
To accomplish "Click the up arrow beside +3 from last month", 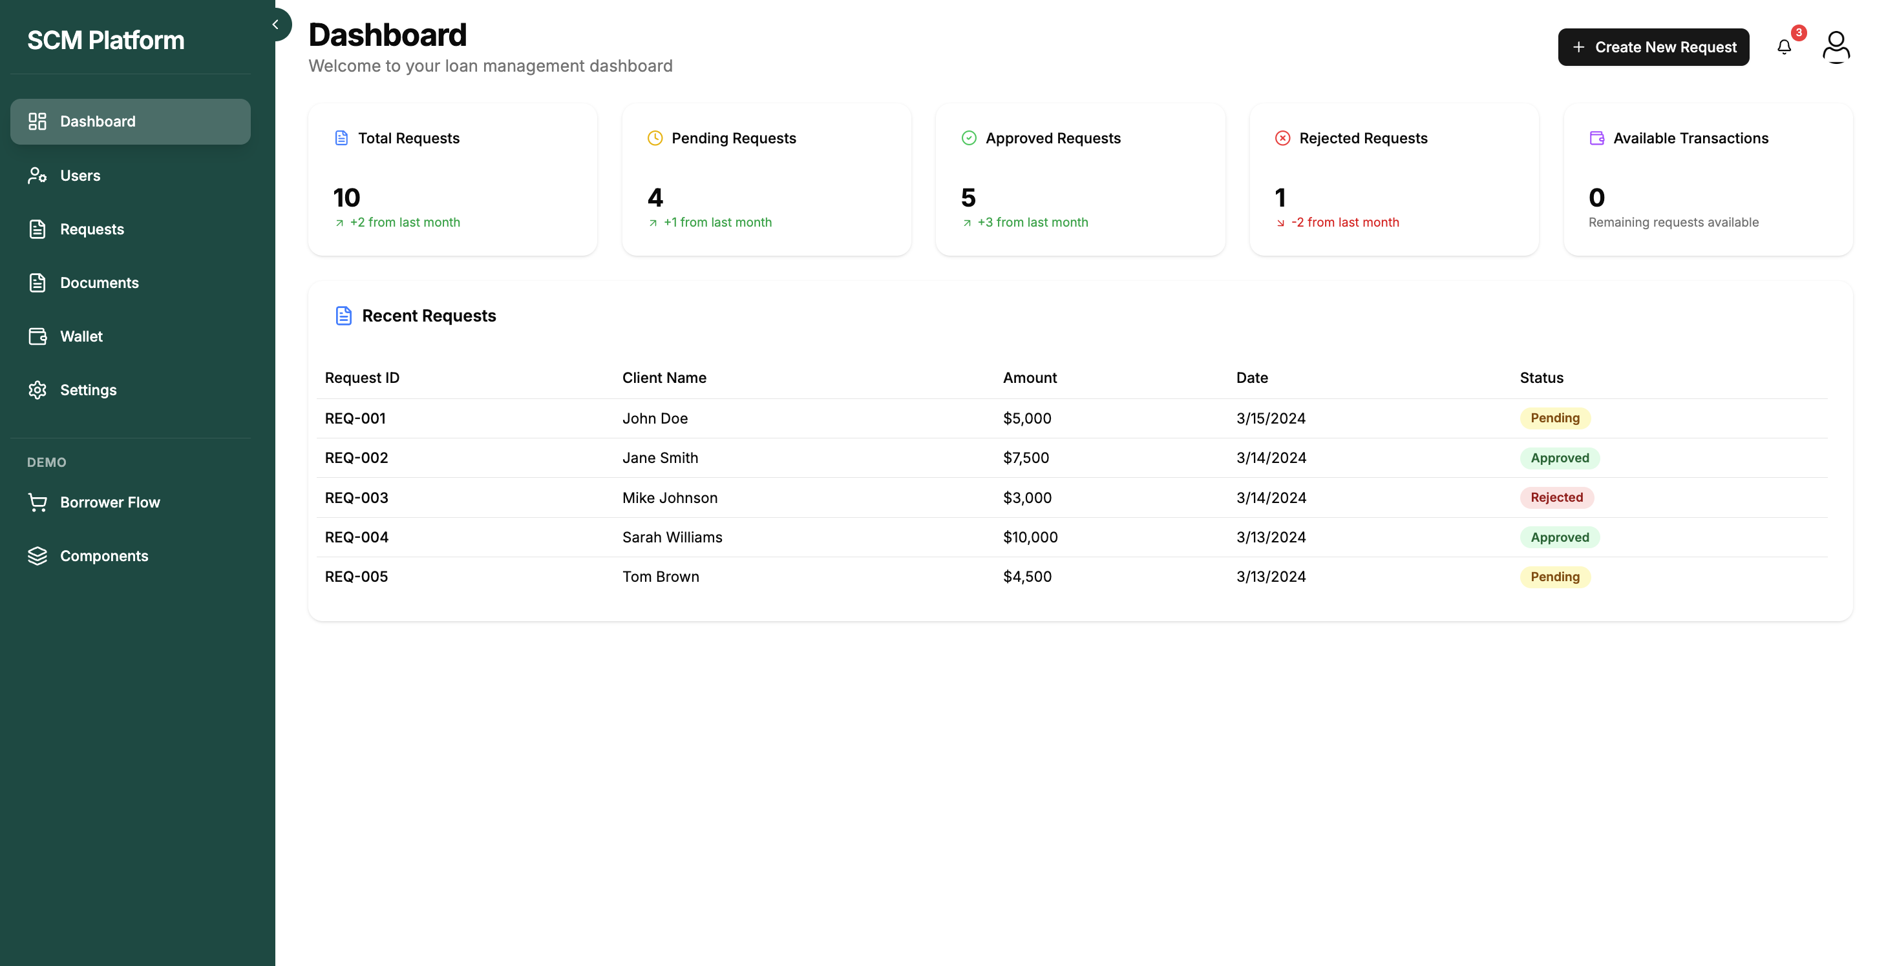I will pos(967,223).
